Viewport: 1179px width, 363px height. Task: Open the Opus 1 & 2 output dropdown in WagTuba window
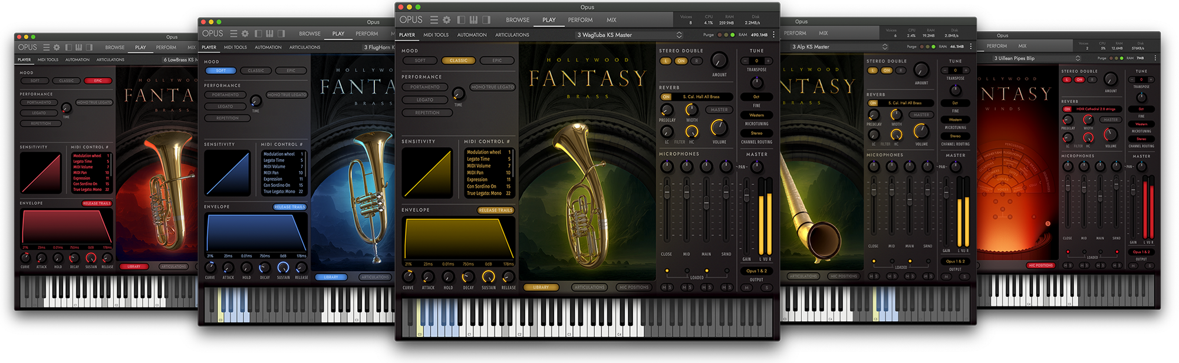point(756,271)
